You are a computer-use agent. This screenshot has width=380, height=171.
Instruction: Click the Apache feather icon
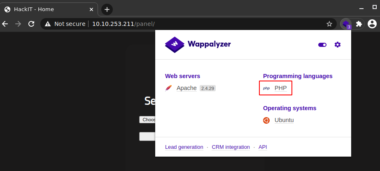(x=168, y=88)
